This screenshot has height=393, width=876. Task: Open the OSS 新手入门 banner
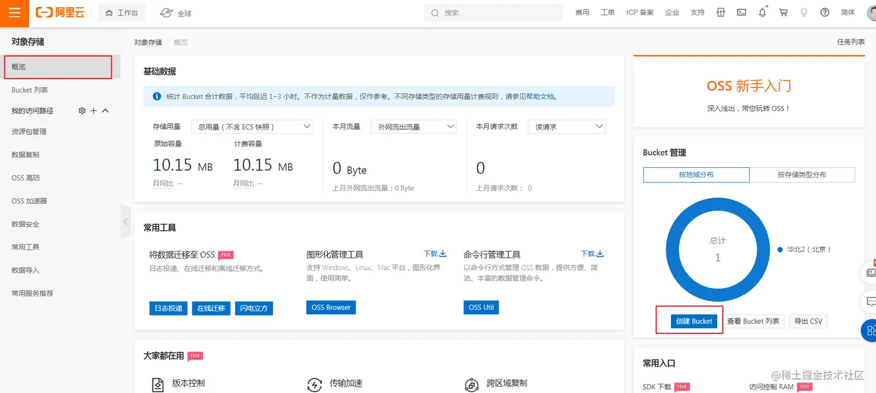pos(749,92)
